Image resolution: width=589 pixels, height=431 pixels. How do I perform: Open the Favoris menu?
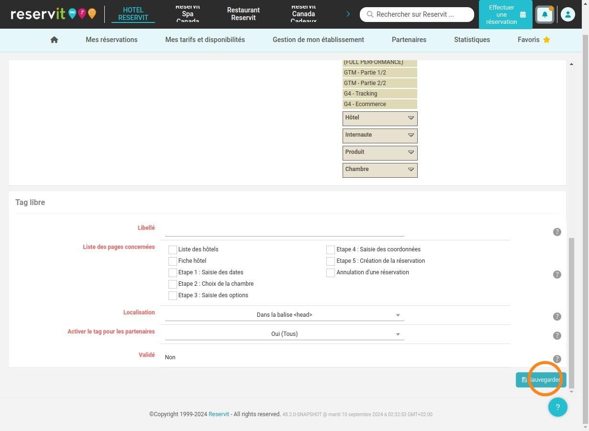click(x=533, y=40)
